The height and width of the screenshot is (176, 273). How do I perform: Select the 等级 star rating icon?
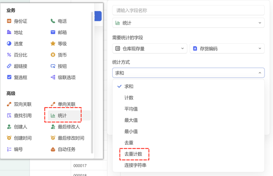53,44
